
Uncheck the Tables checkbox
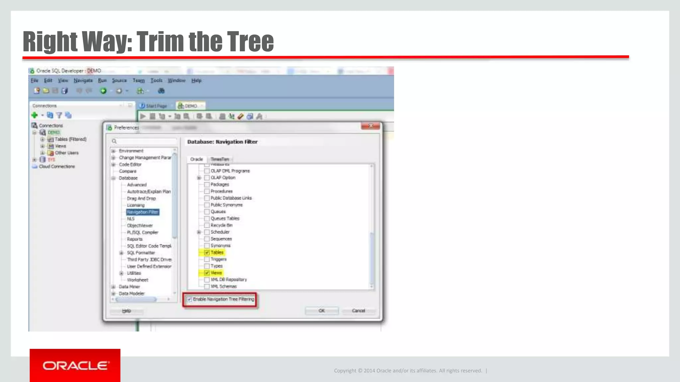[x=207, y=252]
